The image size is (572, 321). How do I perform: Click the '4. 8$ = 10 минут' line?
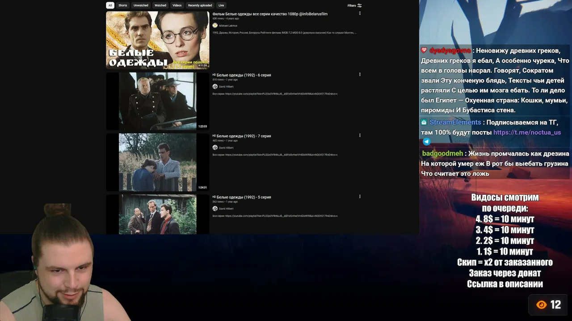(x=505, y=219)
